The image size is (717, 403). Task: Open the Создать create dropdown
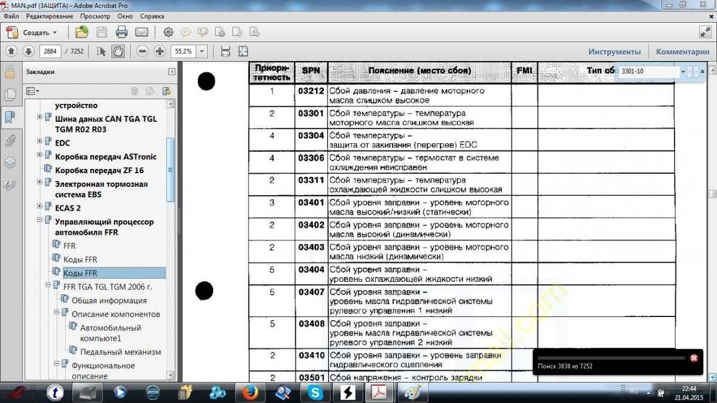point(55,33)
